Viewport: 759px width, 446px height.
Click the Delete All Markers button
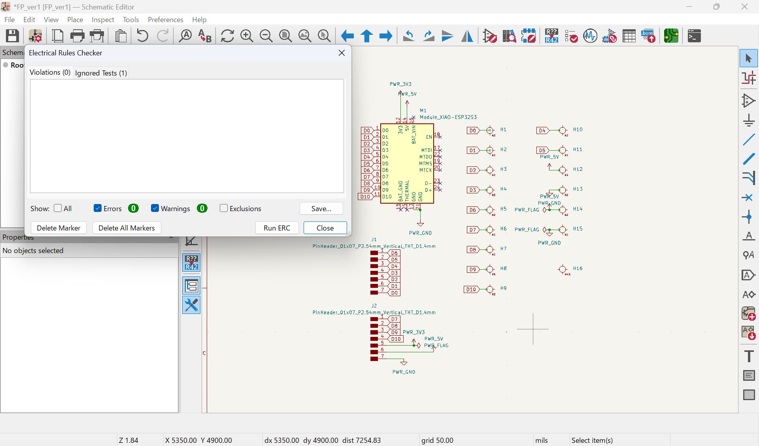(126, 228)
